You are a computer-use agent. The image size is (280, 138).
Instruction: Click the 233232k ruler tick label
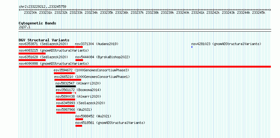[61, 13]
